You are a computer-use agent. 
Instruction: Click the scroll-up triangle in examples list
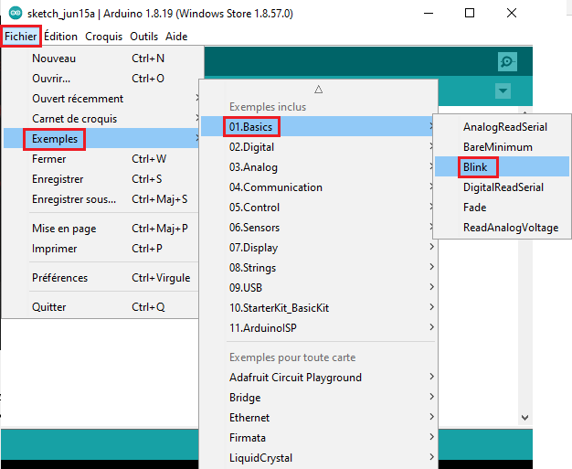click(319, 89)
